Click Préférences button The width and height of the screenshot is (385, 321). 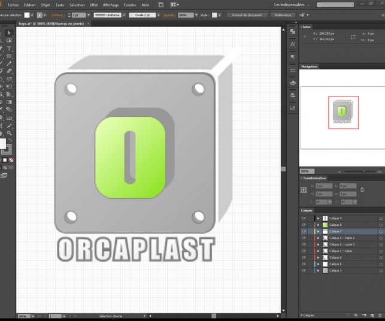(x=283, y=15)
